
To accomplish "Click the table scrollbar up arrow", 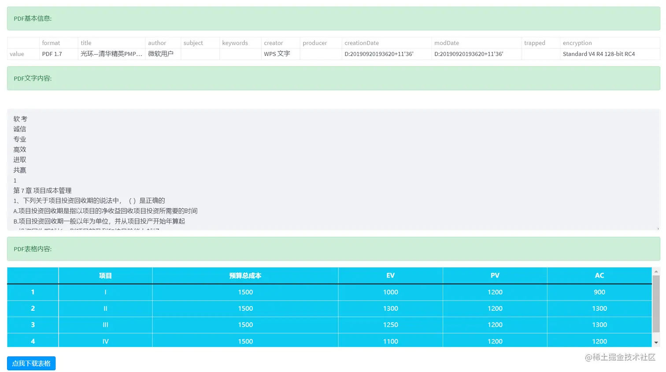I will 656,271.
